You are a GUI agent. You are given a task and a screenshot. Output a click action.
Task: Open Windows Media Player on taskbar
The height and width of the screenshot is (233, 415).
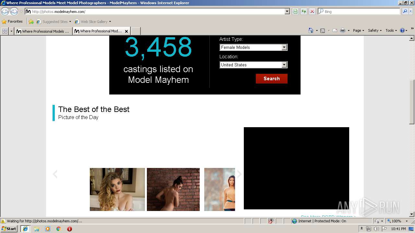48,229
